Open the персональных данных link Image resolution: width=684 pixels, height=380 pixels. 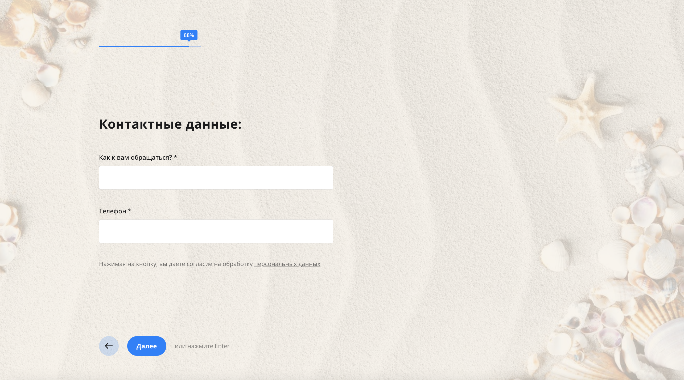[287, 264]
